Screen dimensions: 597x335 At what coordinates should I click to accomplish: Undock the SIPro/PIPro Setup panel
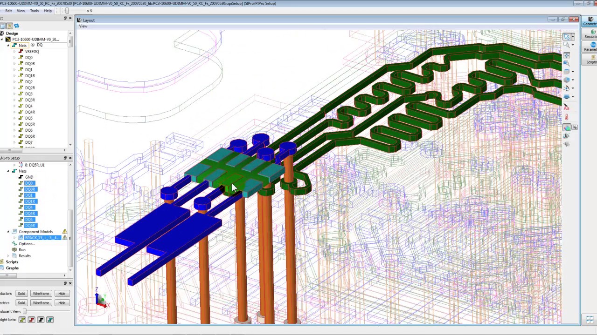pyautogui.click(x=65, y=158)
